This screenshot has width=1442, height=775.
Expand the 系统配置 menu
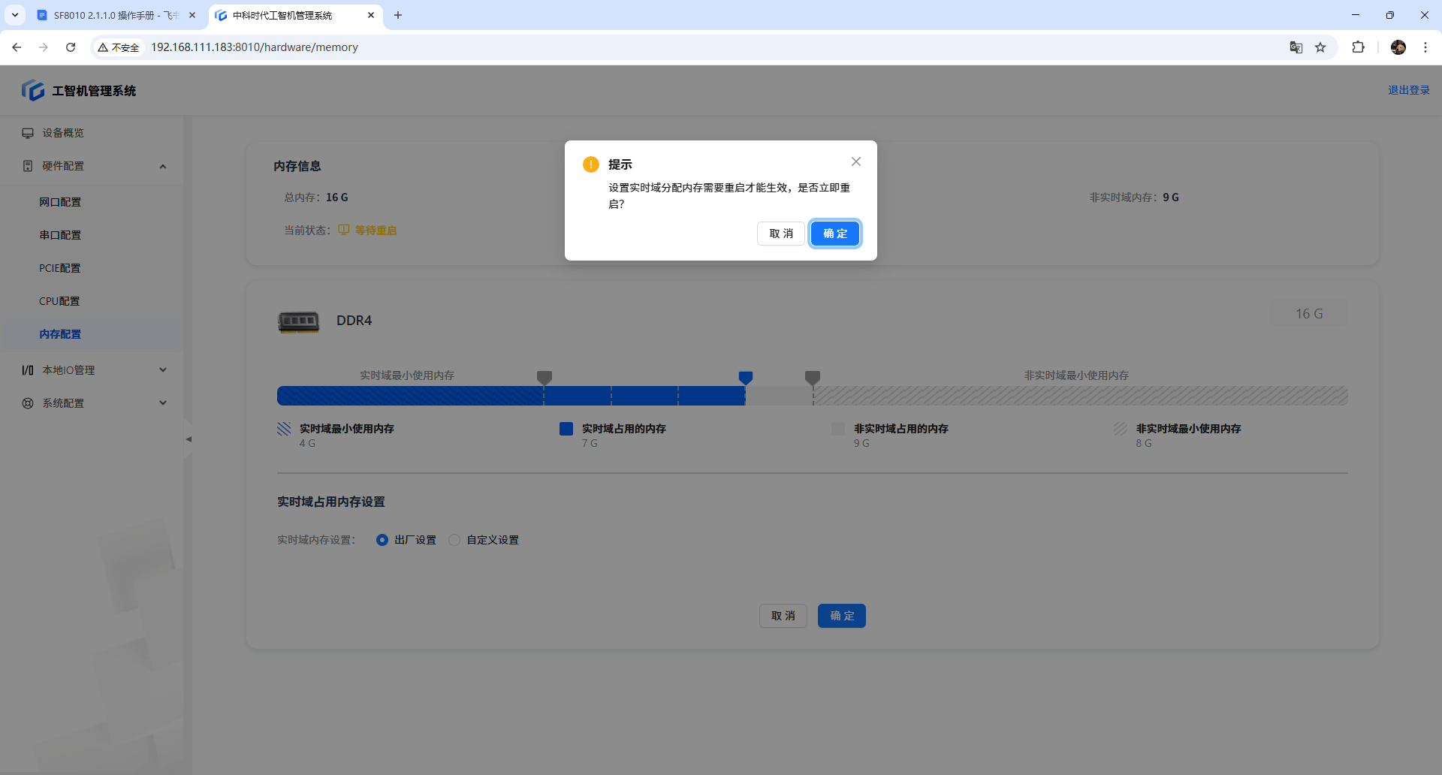92,403
